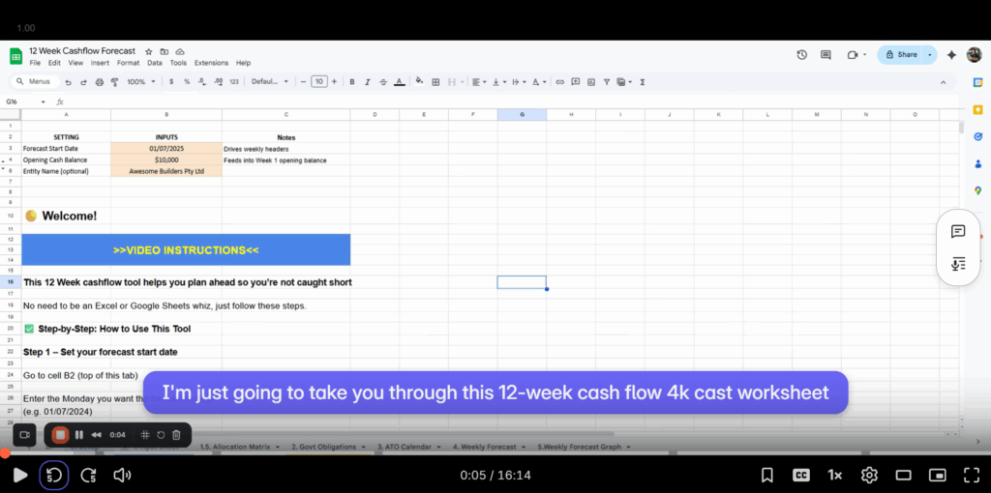
Task: Open playback speed 1x selector
Action: (834, 475)
